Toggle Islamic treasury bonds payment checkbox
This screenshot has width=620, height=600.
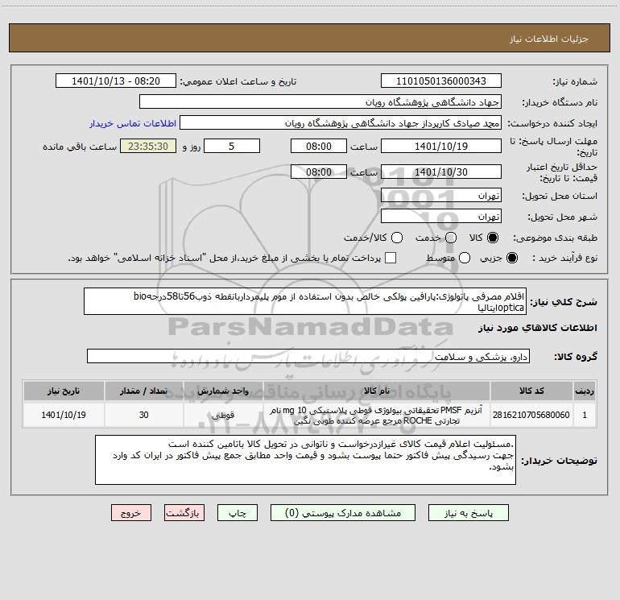click(391, 258)
